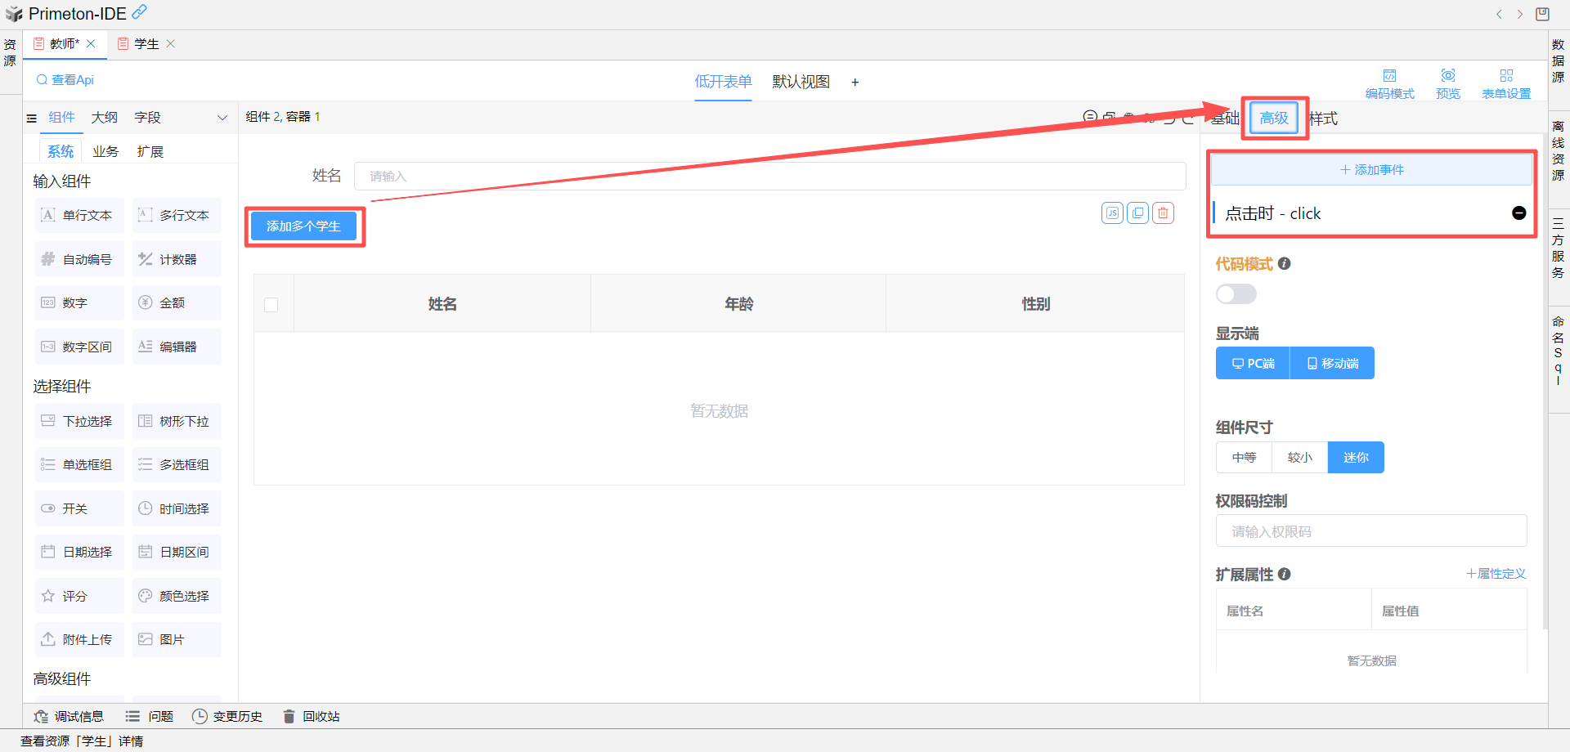Open the 大纲 outline tab
The width and height of the screenshot is (1570, 752).
[x=104, y=118]
